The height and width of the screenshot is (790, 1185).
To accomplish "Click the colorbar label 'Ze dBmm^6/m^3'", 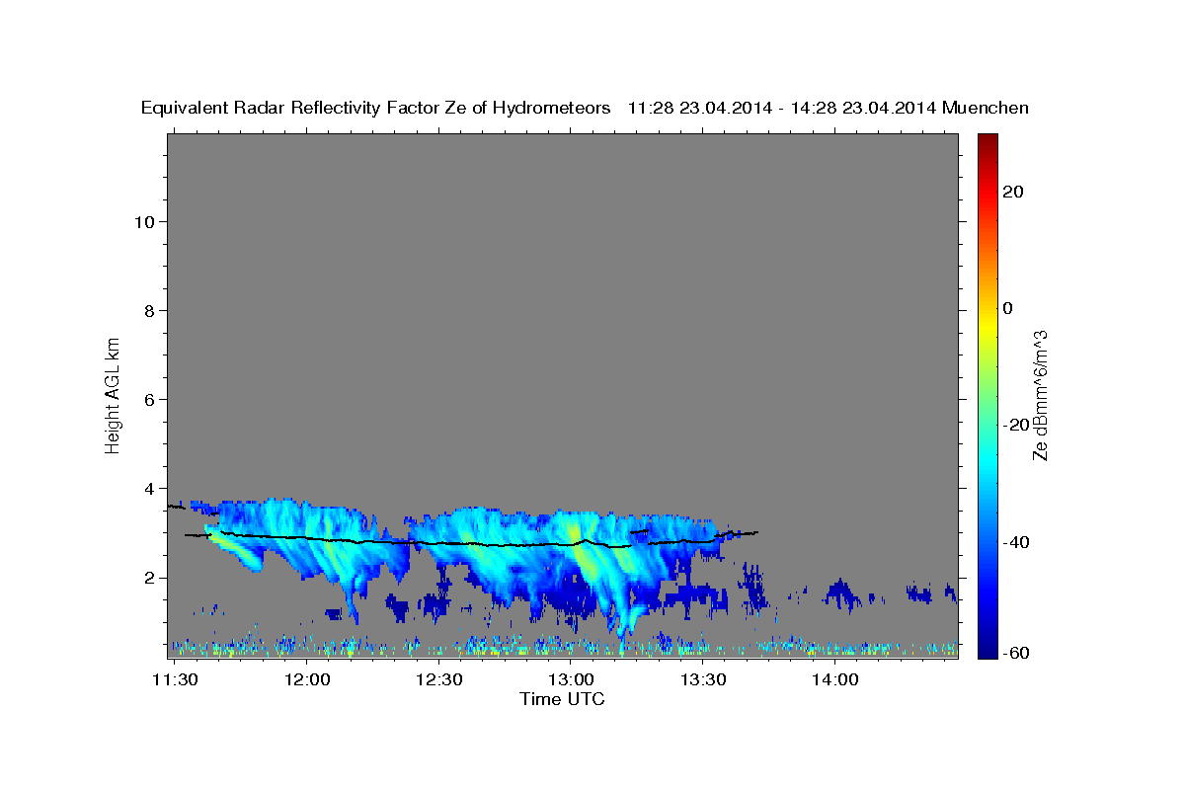I will coord(1039,395).
